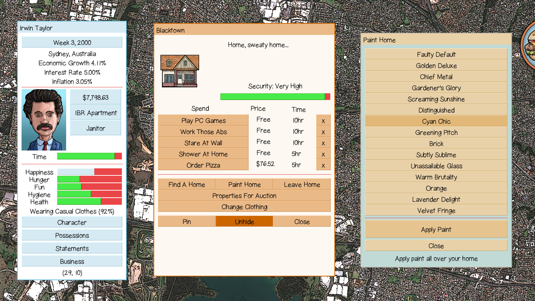Click Irwin Taylor's character portrait
The height and width of the screenshot is (301, 535).
[43, 119]
